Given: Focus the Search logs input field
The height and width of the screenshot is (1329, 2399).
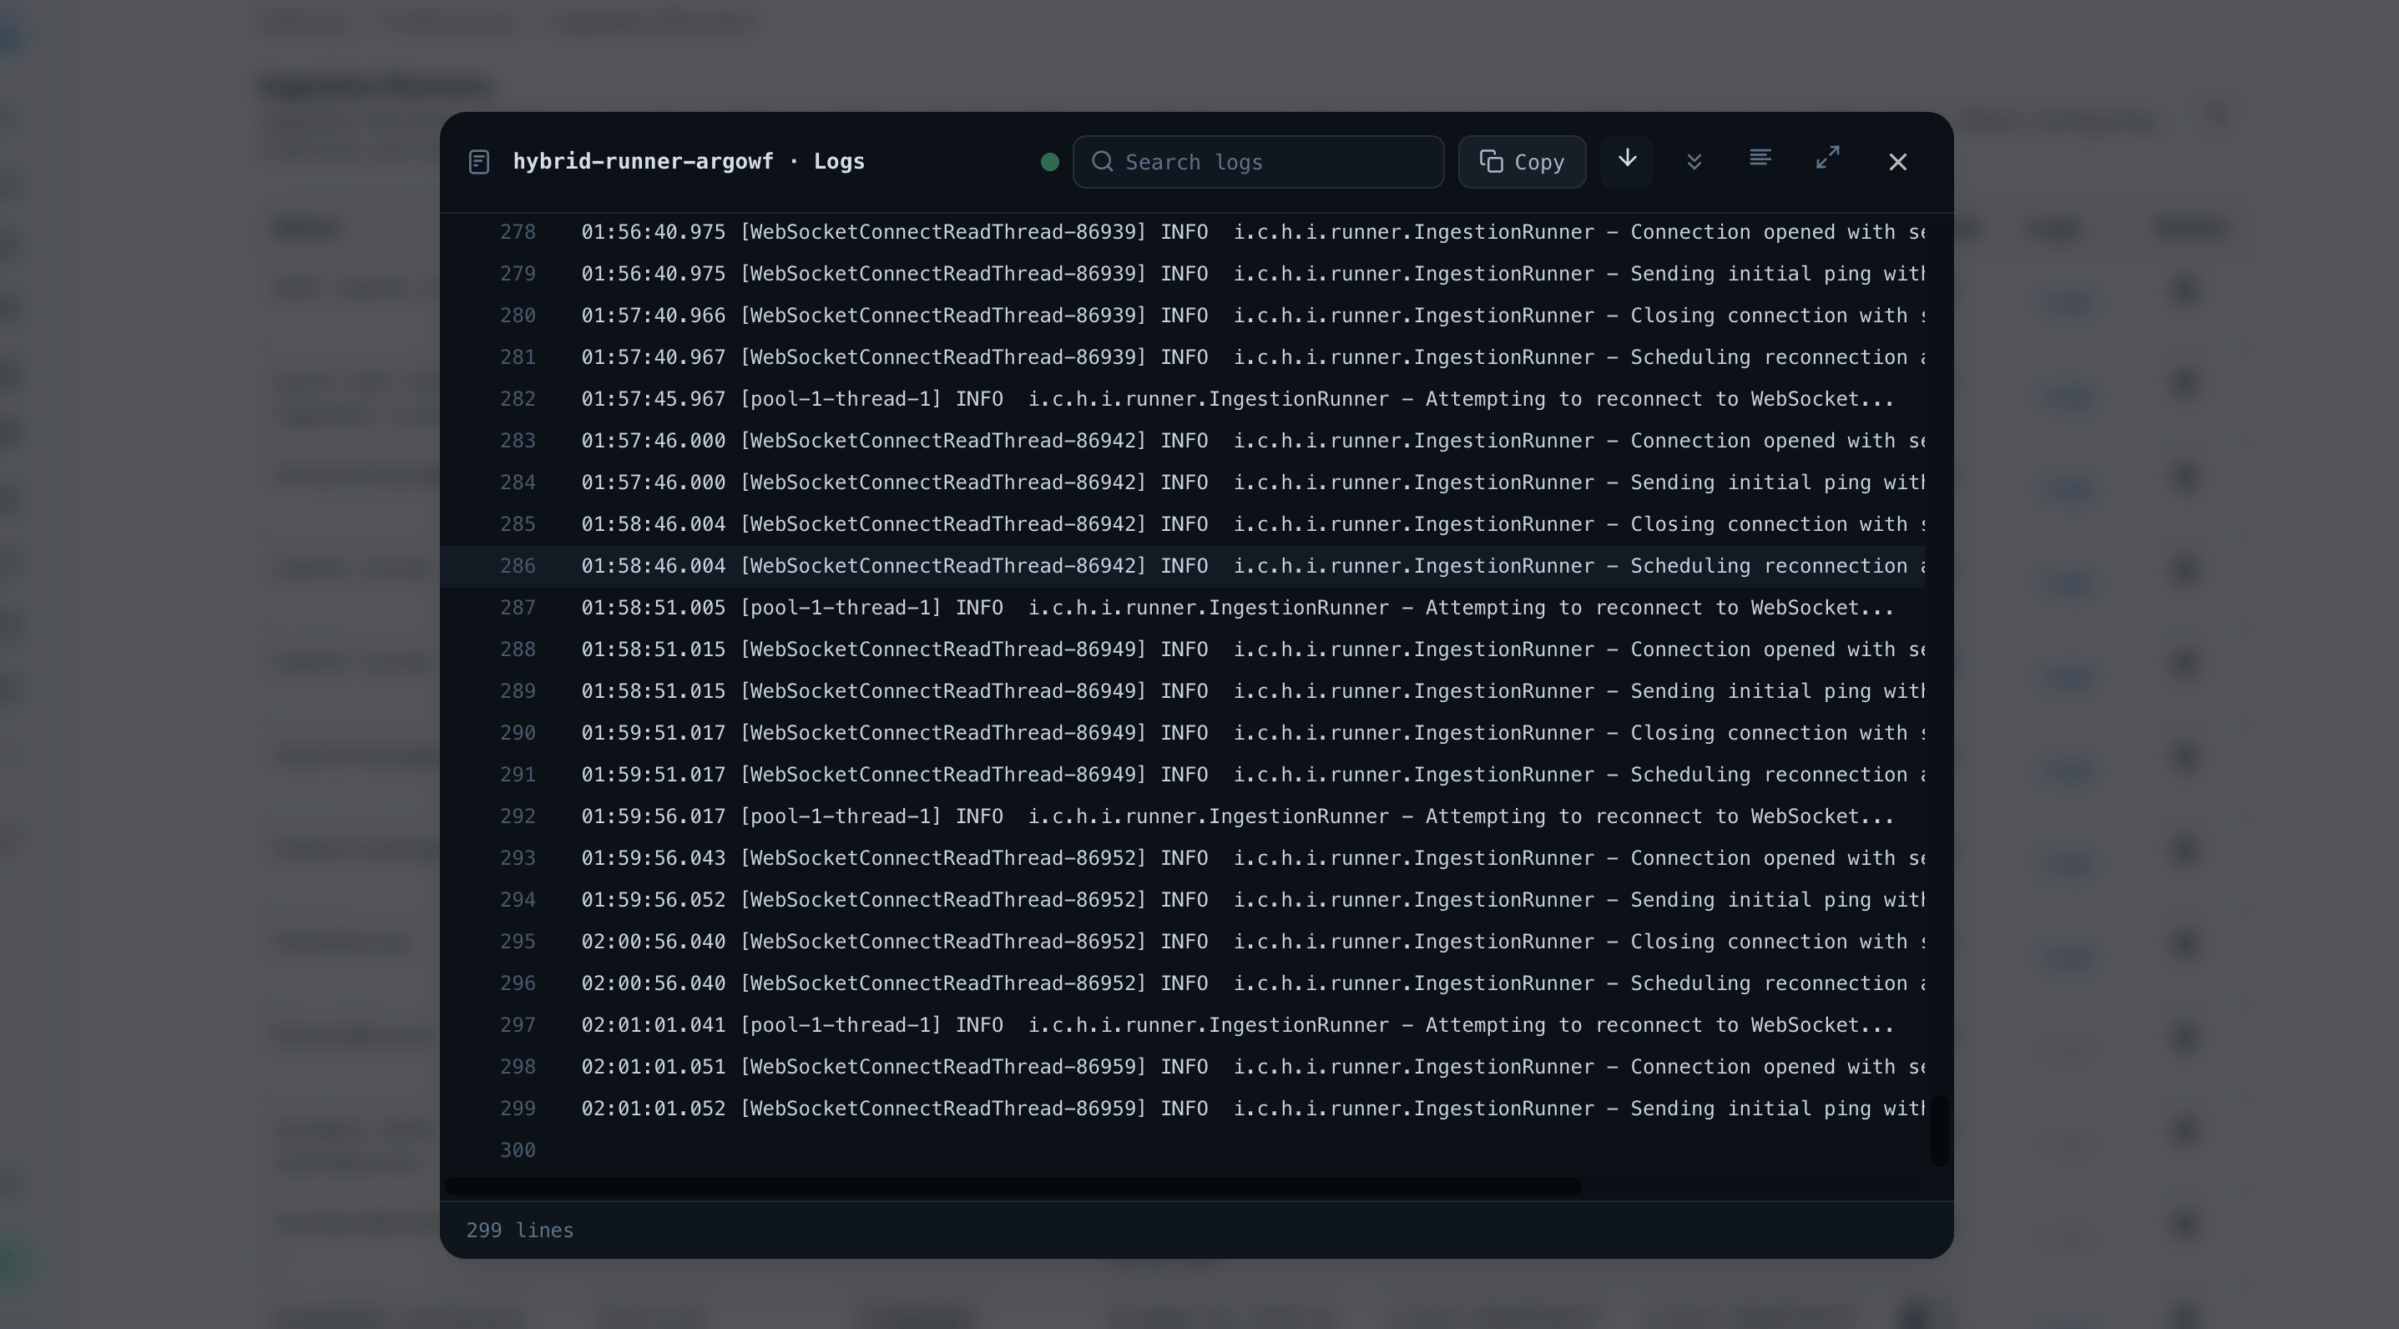Looking at the screenshot, I should [x=1258, y=162].
